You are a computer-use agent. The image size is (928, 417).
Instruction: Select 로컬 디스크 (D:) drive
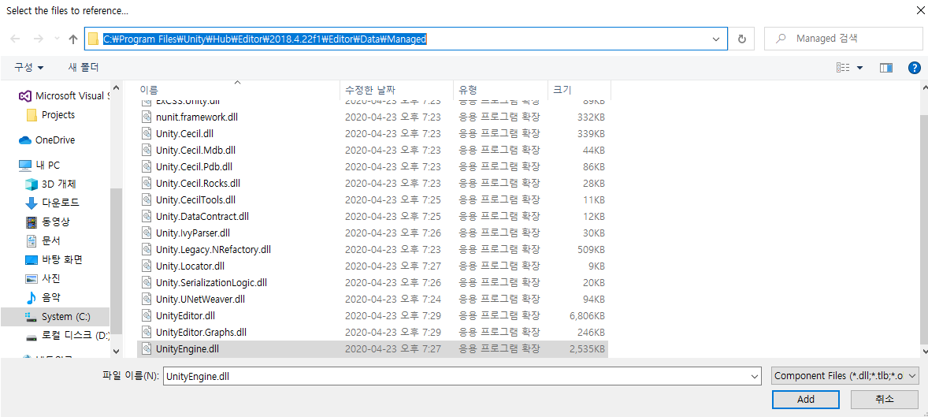pos(68,336)
